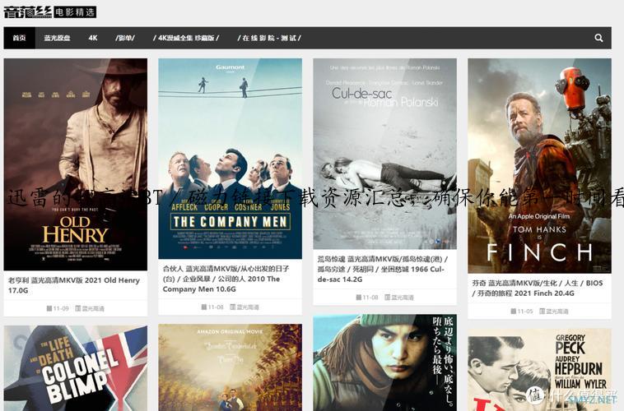Click the 蓝光高清 category icon under Old Henry

(x=79, y=309)
